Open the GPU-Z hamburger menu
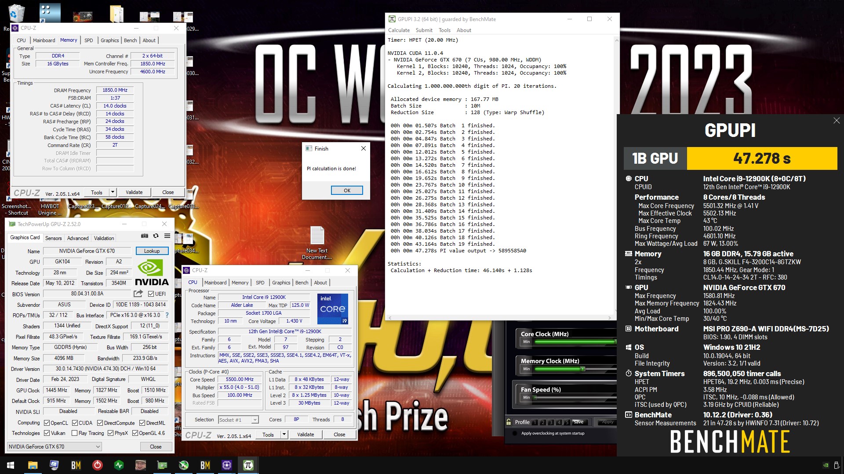The image size is (844, 474). pos(167,236)
